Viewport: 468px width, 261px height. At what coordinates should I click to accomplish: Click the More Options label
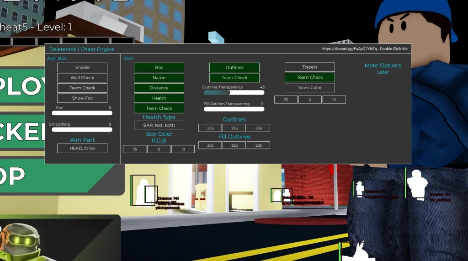(383, 65)
